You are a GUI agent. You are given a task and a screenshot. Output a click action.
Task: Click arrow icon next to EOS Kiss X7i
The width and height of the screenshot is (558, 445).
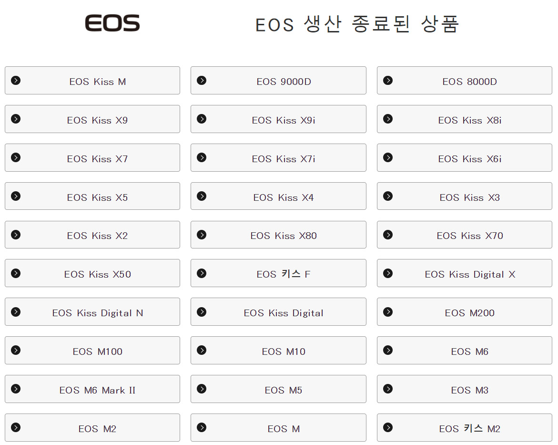(202, 157)
